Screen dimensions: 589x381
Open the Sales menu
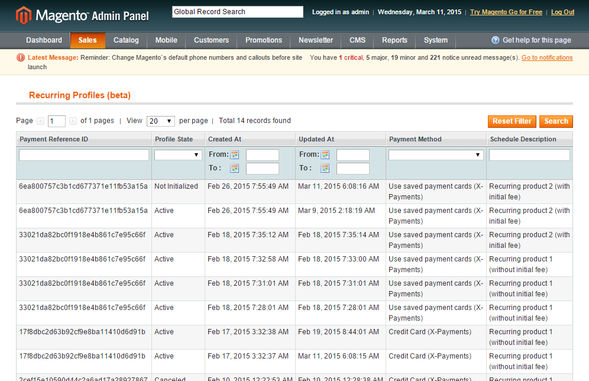[88, 40]
